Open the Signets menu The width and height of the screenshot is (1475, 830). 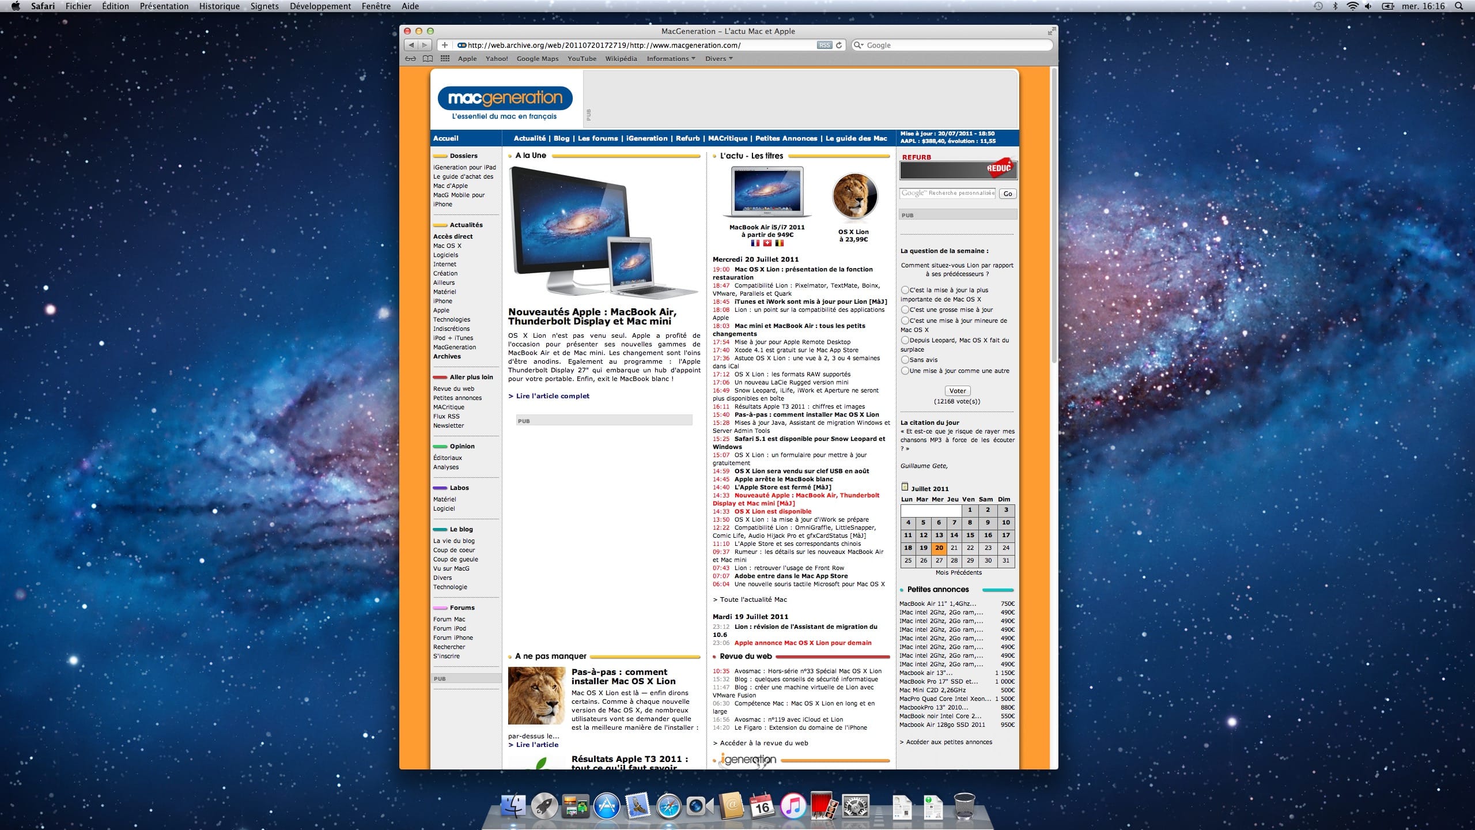pyautogui.click(x=264, y=6)
